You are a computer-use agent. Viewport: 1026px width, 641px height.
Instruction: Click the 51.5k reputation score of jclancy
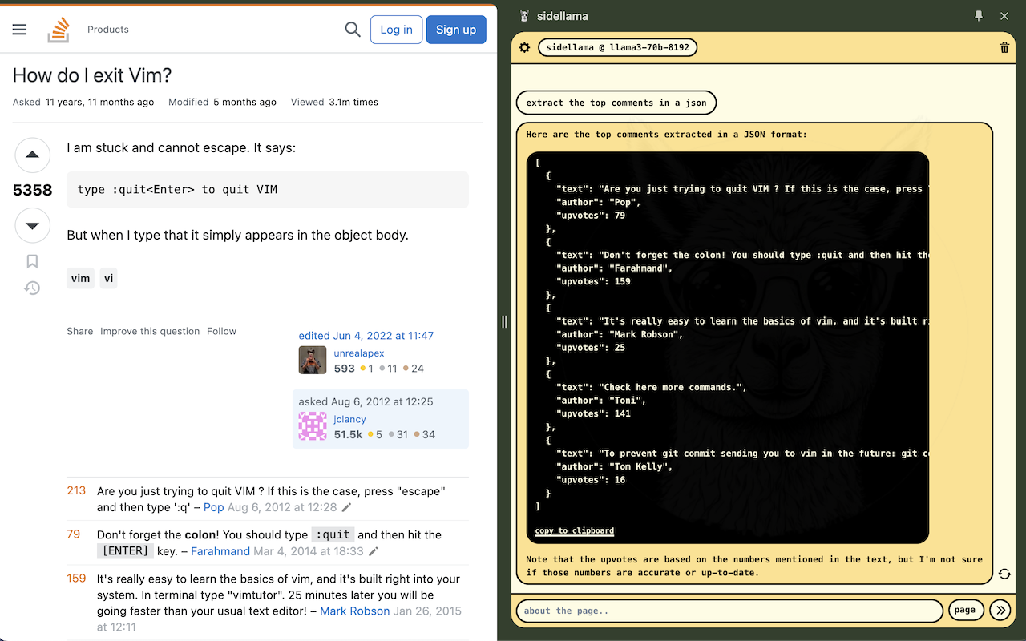coord(349,434)
